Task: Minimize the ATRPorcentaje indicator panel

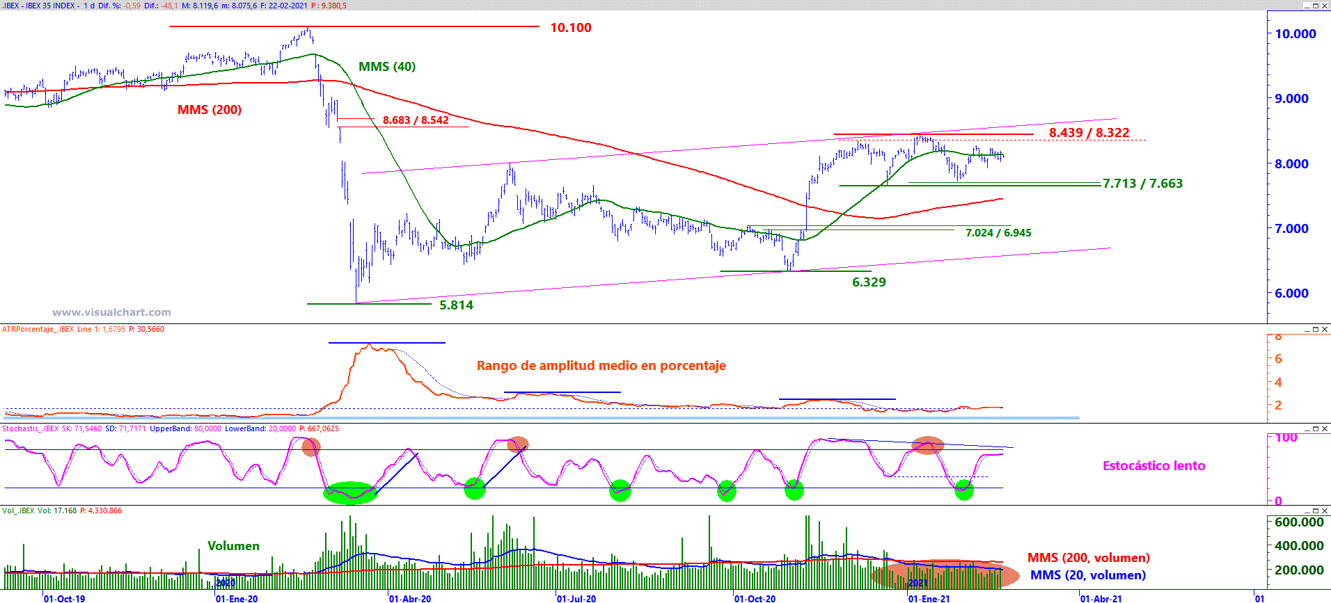Action: tap(1307, 330)
